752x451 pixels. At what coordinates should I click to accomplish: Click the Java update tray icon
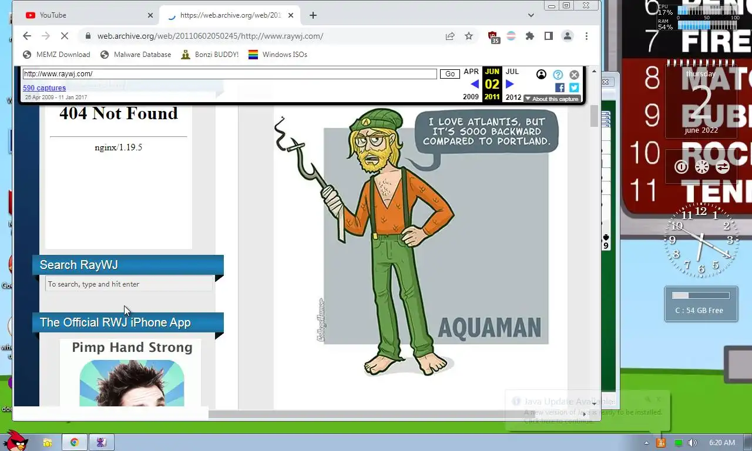click(x=661, y=443)
